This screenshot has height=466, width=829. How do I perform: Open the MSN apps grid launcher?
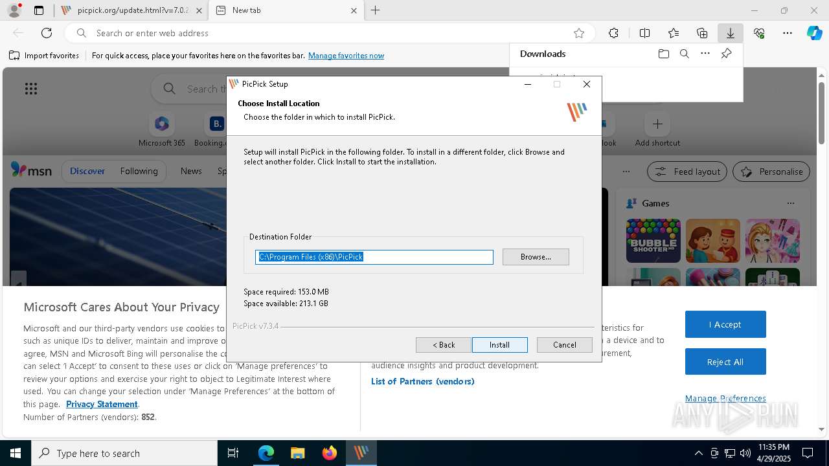coord(31,89)
